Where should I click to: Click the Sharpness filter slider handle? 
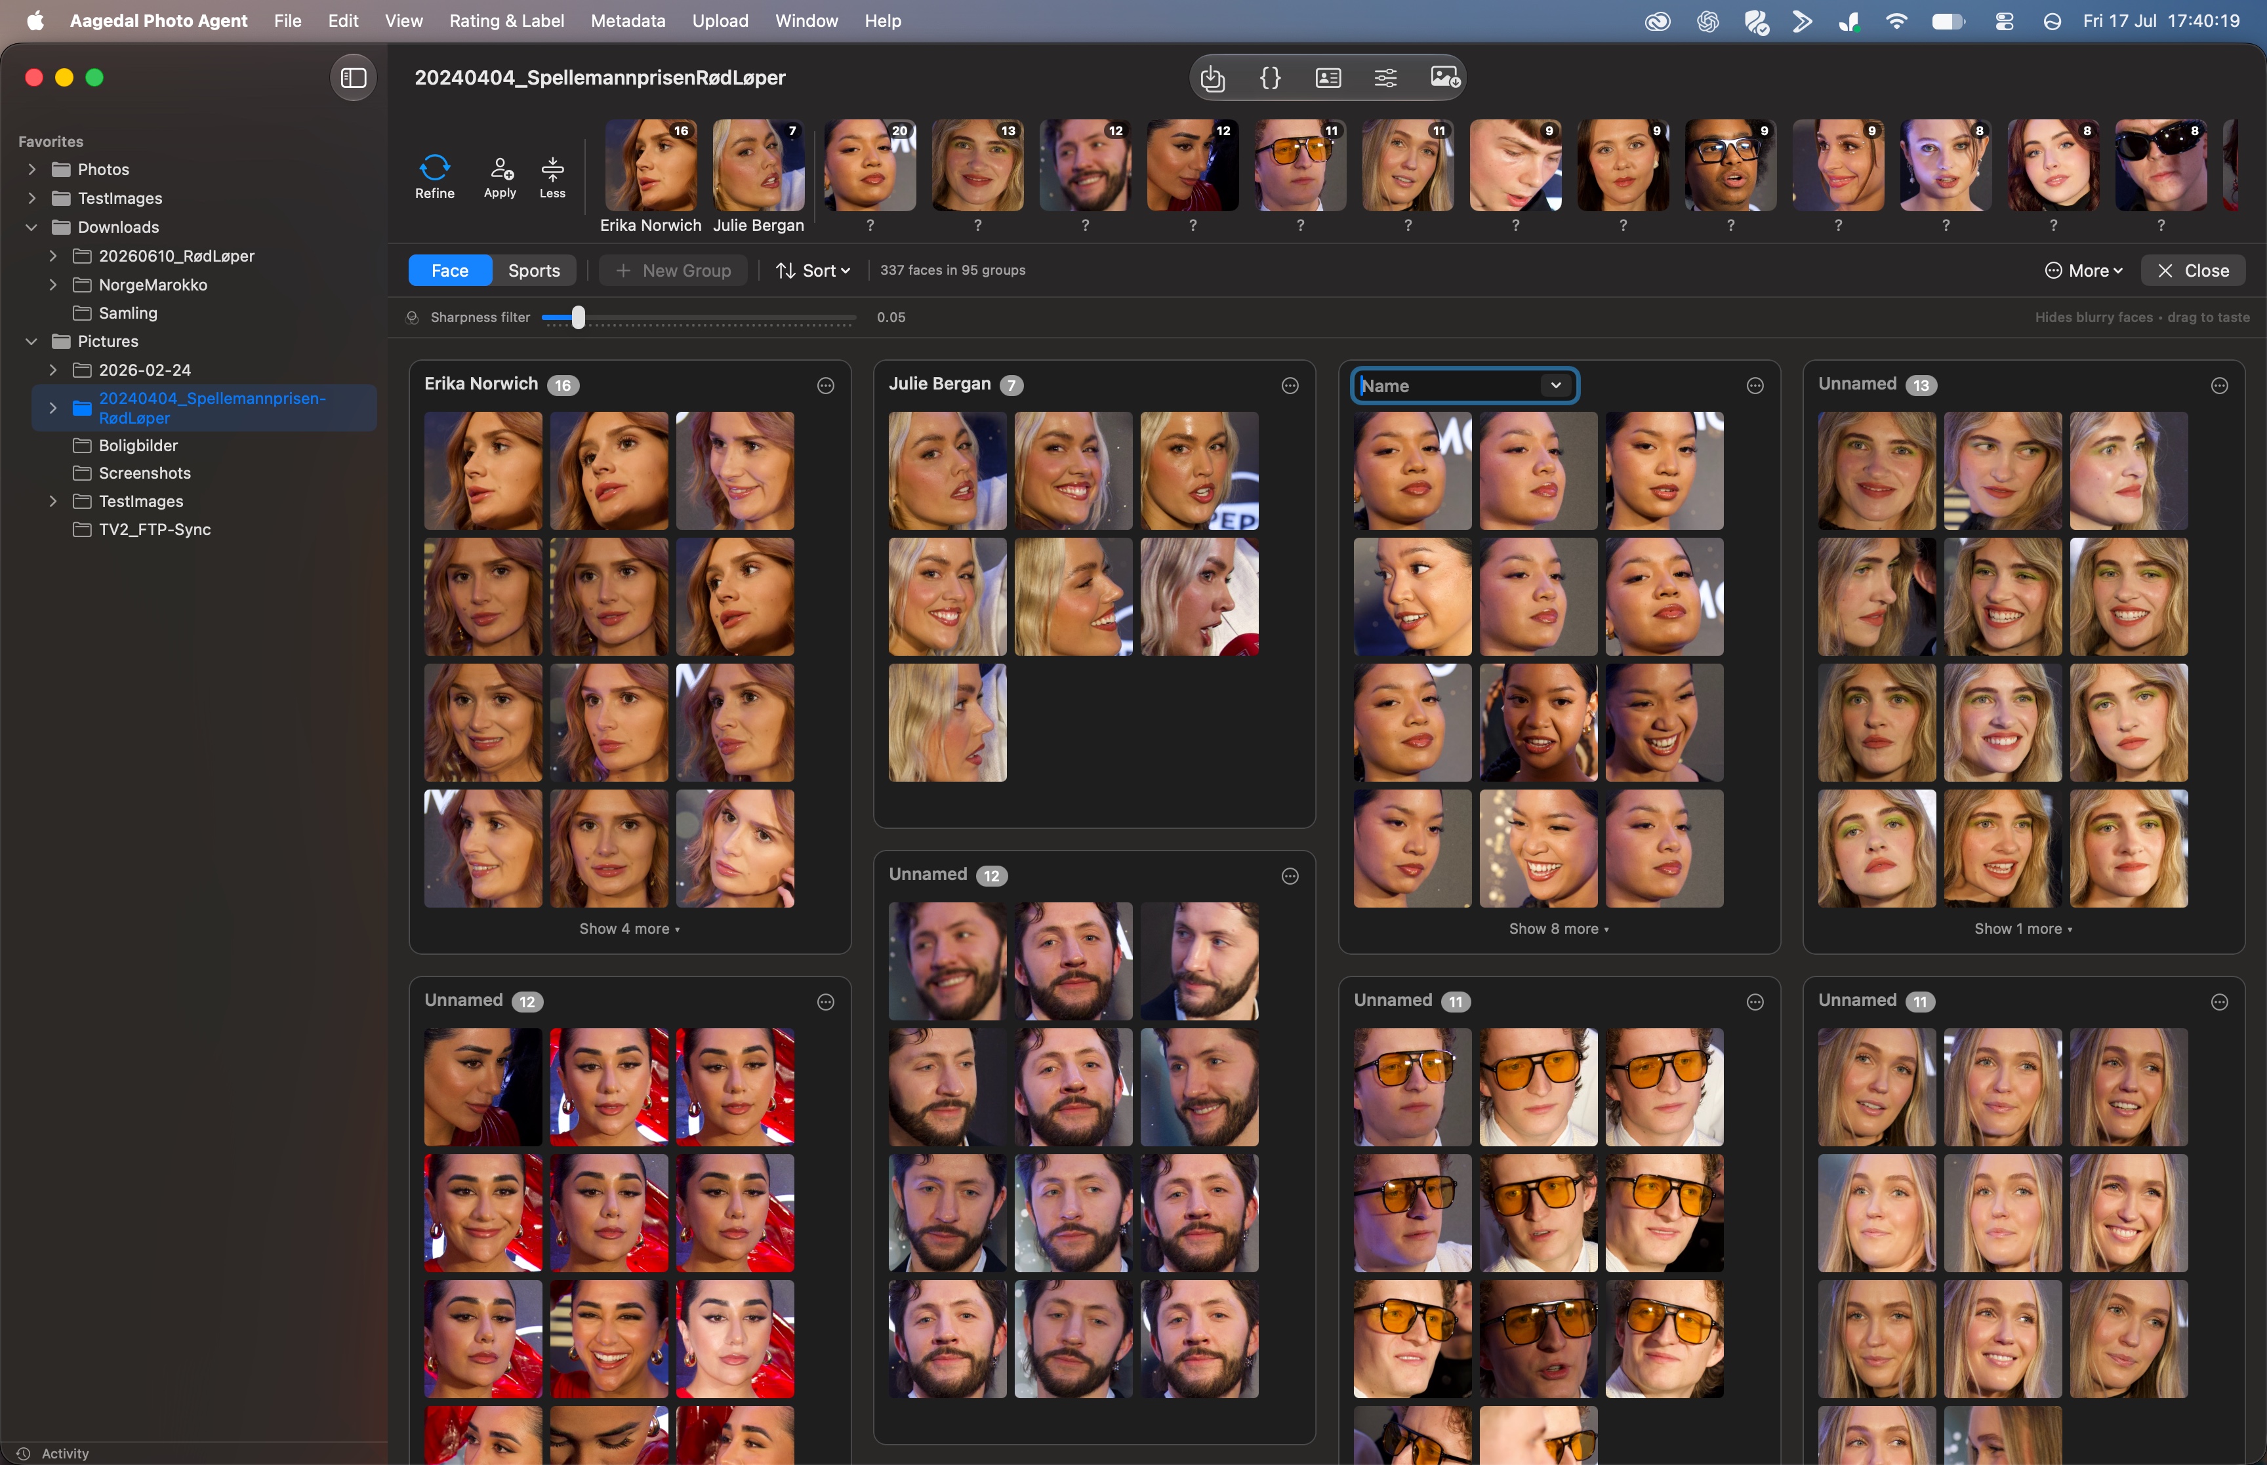pos(577,318)
